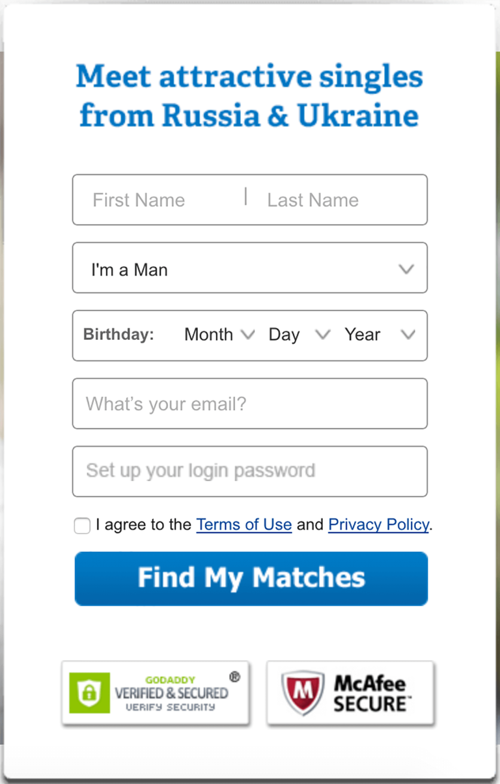Click the Find My Matches button
Image resolution: width=500 pixels, height=784 pixels.
(x=251, y=578)
